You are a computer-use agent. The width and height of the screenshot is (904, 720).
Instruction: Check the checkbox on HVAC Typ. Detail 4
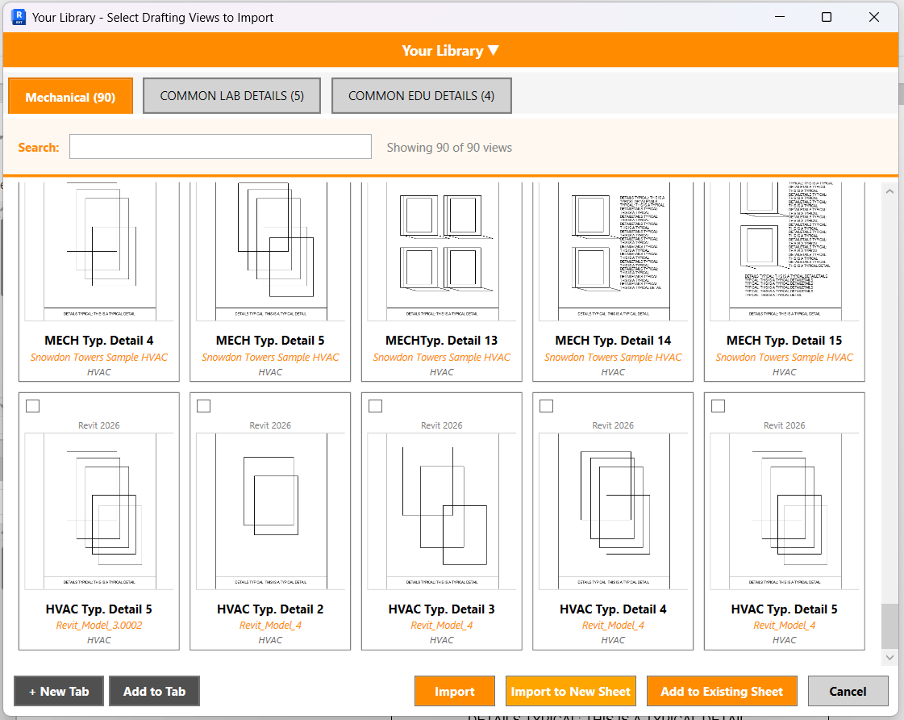coord(547,406)
